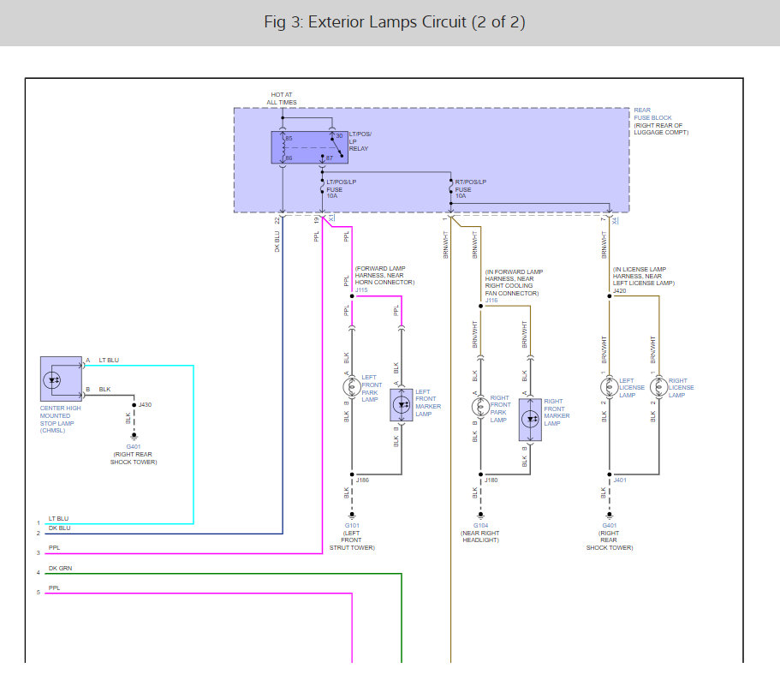Click the G101 ground label link
This screenshot has height=680, width=780.
[352, 526]
